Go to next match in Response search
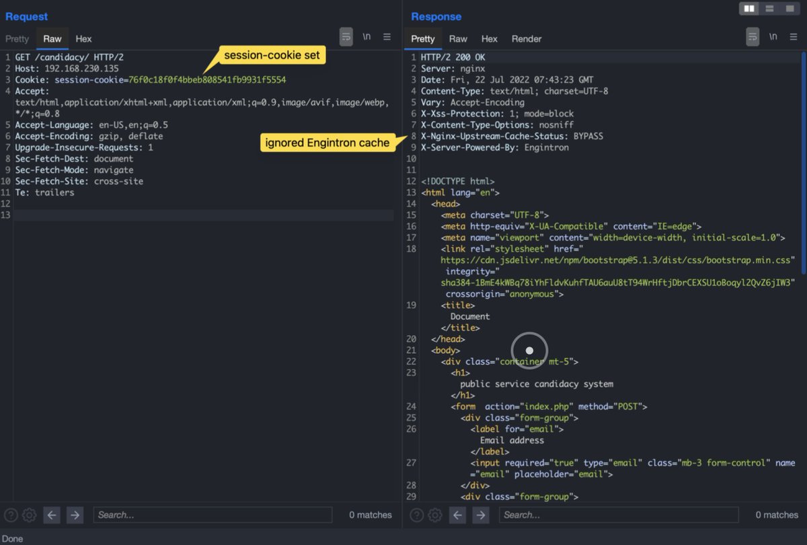807x545 pixels. [481, 515]
